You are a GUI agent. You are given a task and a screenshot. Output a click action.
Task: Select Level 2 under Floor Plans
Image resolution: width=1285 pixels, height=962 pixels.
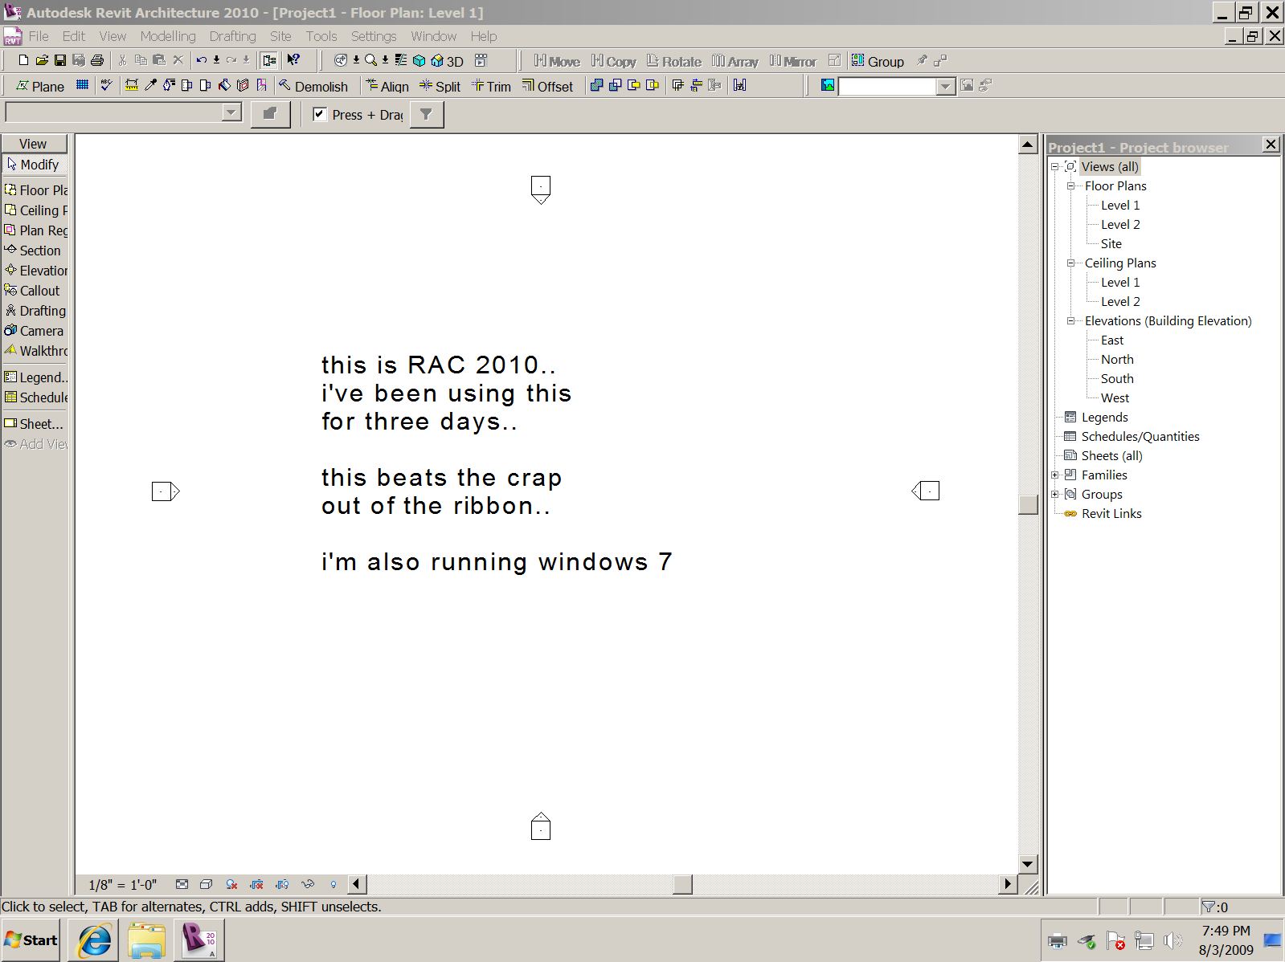[1120, 224]
